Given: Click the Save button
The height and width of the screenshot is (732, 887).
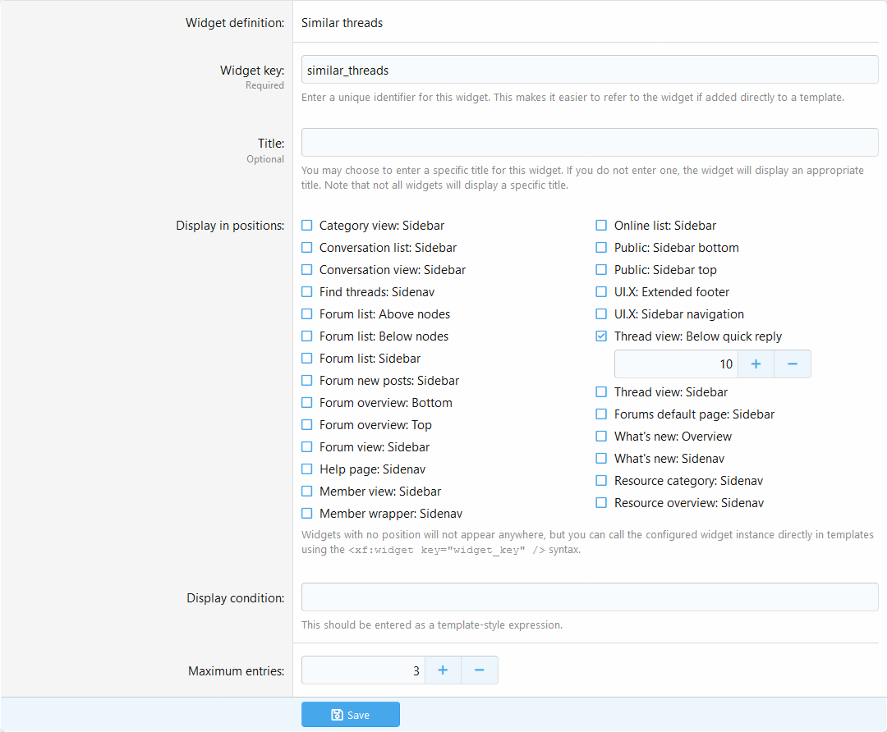Looking at the screenshot, I should [x=350, y=715].
